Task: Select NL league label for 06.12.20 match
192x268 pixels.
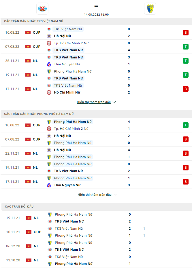Action: click(36, 246)
